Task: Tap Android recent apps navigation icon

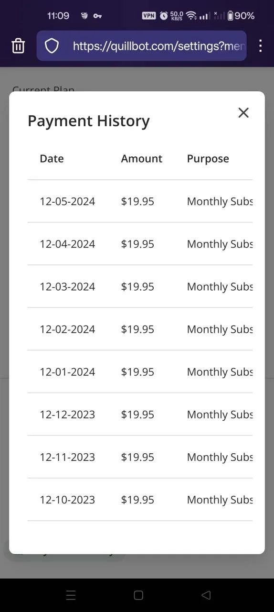Action: click(x=71, y=595)
